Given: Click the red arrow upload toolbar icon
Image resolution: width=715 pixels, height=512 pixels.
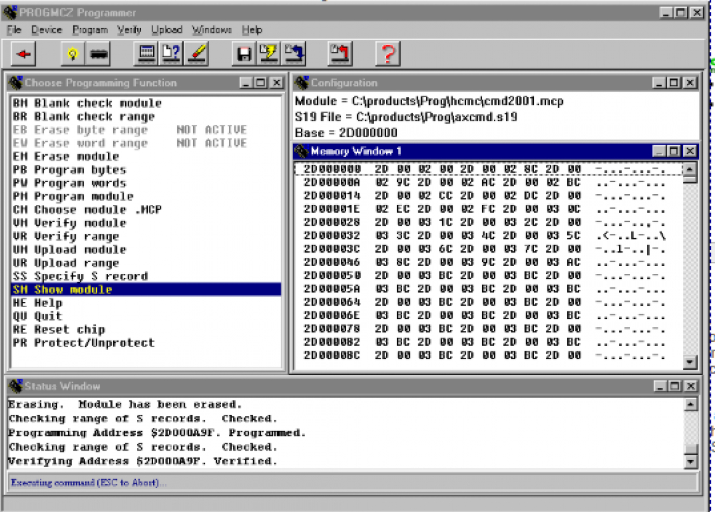Looking at the screenshot, I should [340, 54].
